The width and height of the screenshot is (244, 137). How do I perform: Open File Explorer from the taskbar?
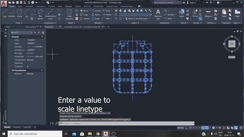click(90, 134)
